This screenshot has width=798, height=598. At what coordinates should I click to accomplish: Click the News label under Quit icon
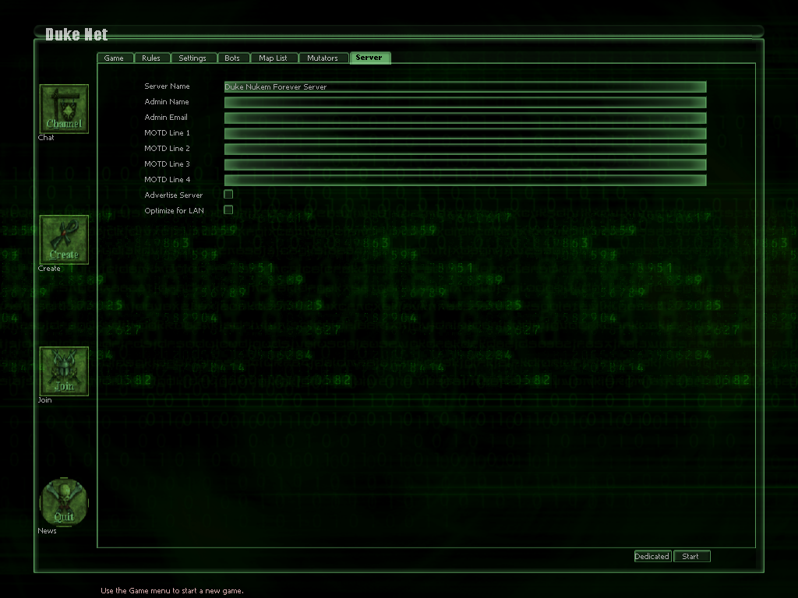47,531
